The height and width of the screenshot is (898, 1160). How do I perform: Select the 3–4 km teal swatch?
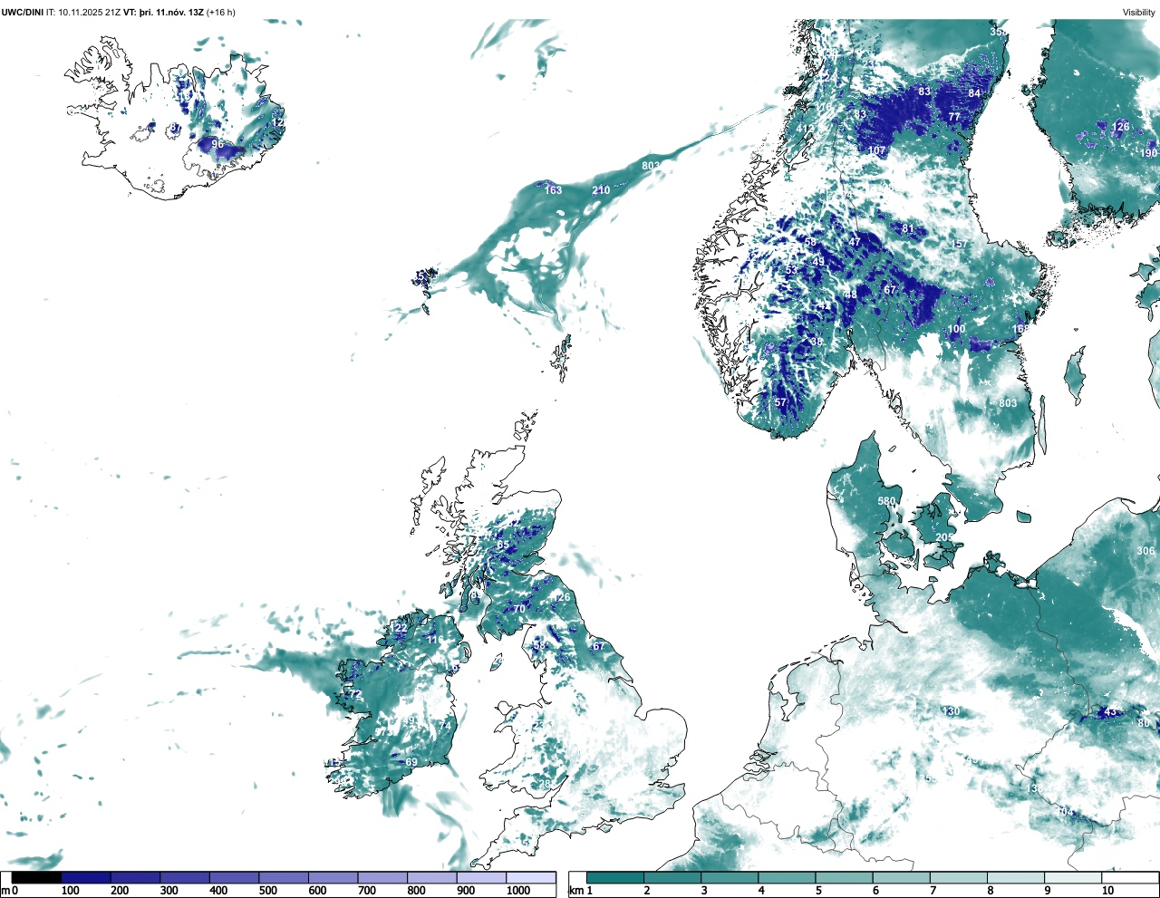(x=730, y=877)
